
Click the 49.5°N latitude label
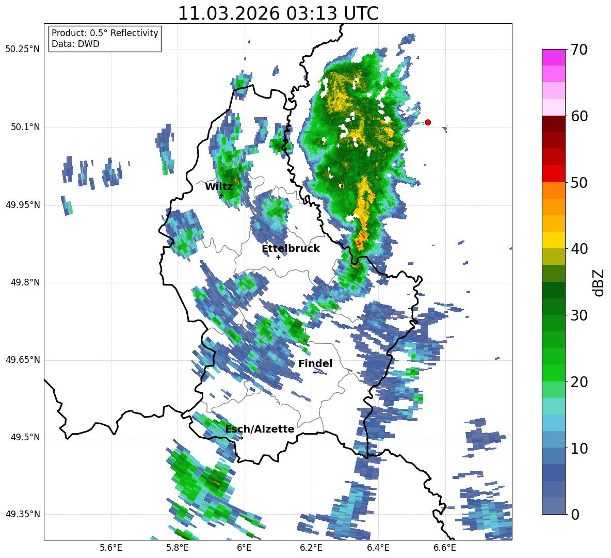[x=25, y=437]
